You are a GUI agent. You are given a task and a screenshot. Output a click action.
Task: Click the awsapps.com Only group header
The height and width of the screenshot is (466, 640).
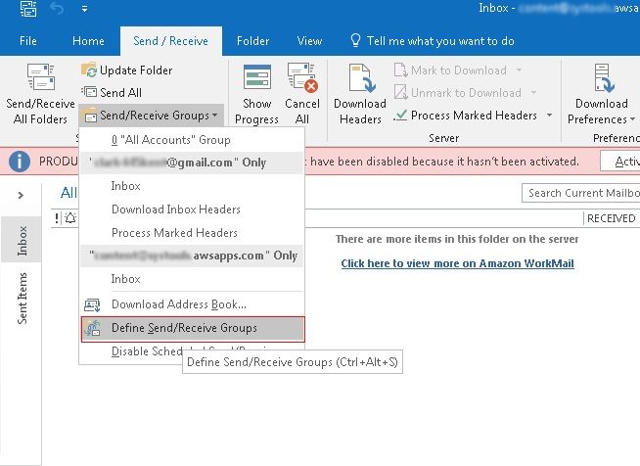pos(192,256)
